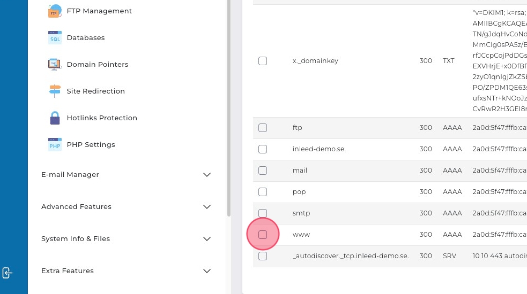Select the x._domainkey TXT record checkbox
The image size is (527, 294).
[x=263, y=61]
